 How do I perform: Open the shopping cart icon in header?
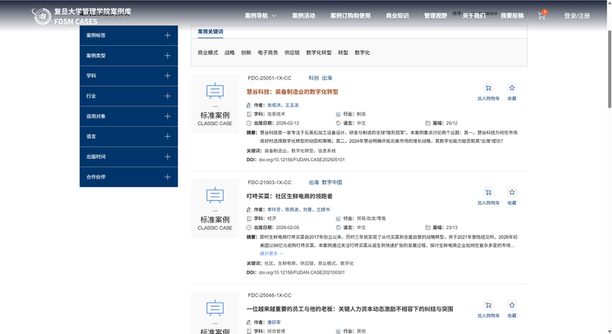click(542, 15)
